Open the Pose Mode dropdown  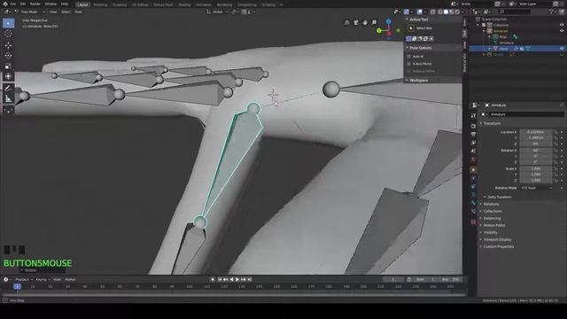[x=30, y=12]
